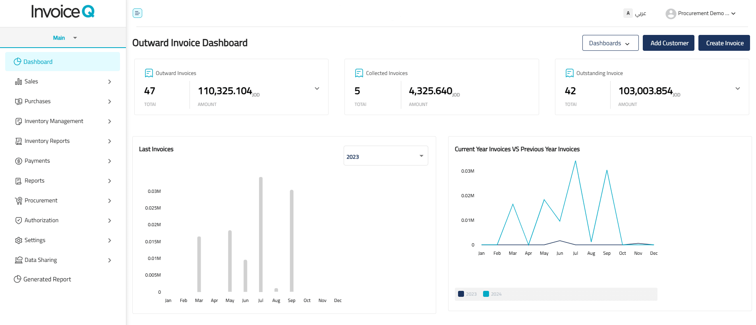756x325 pixels.
Task: Open the 2023 year selector
Action: coord(385,156)
